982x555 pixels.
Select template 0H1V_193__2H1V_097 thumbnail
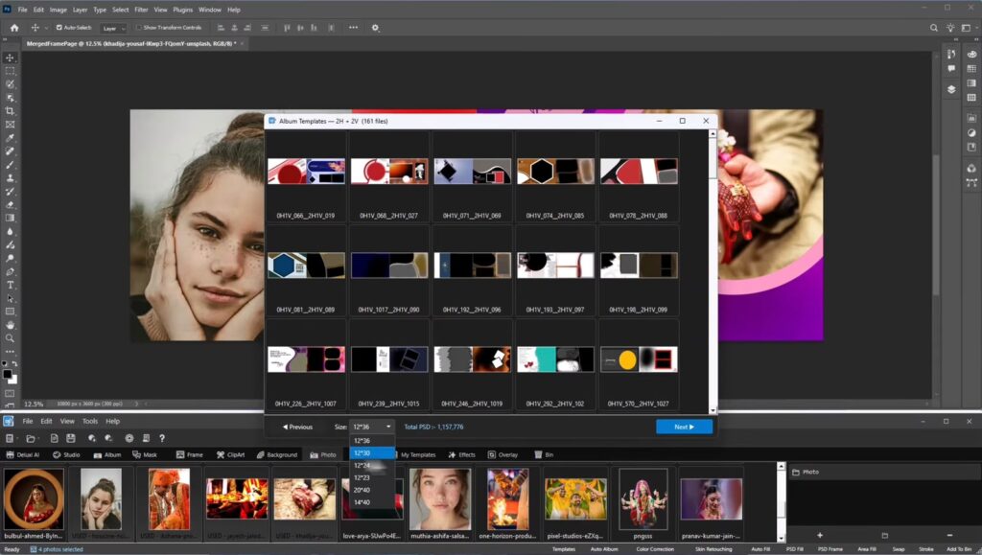(555, 266)
